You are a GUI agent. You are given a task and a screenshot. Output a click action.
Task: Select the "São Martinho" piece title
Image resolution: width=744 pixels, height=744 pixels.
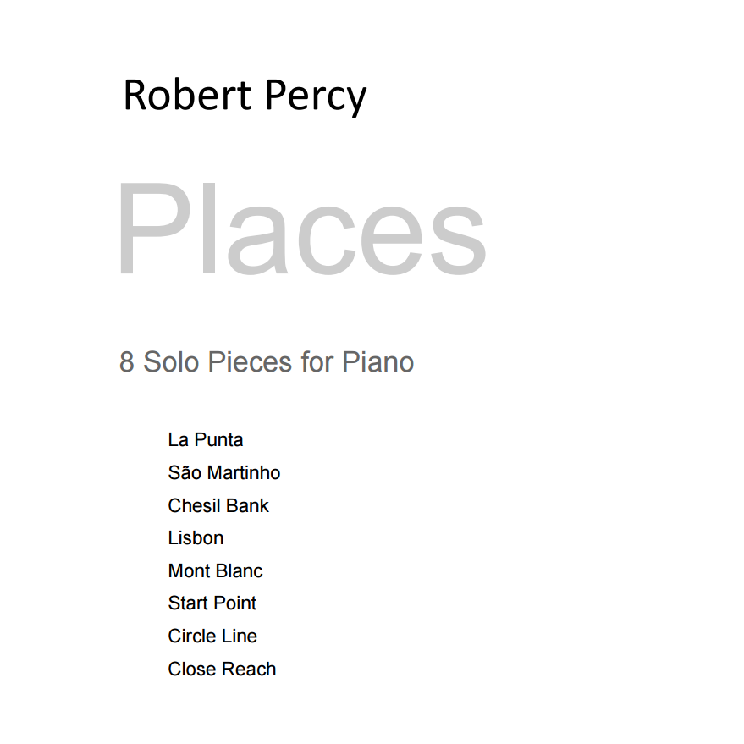coord(224,472)
